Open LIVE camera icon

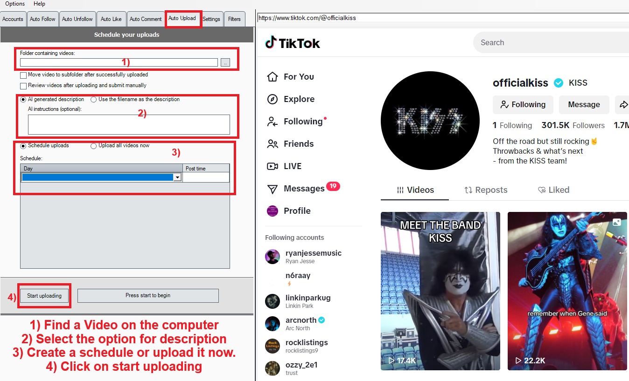coord(273,166)
